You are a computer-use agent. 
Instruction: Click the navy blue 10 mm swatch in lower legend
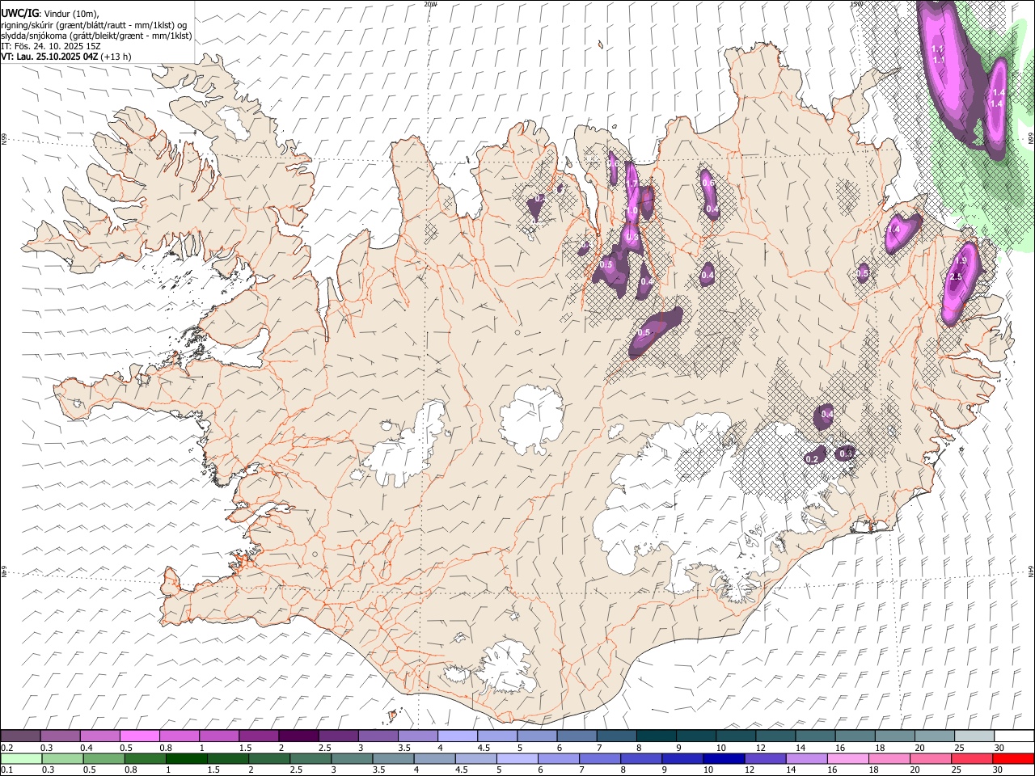coord(722,758)
